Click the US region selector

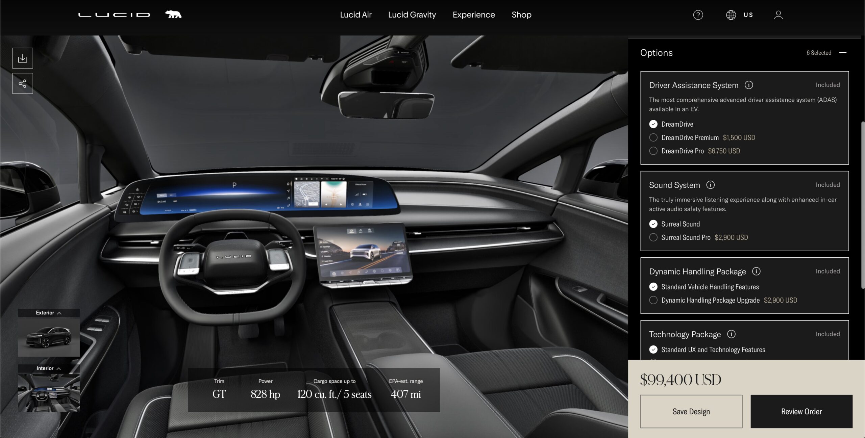point(748,15)
